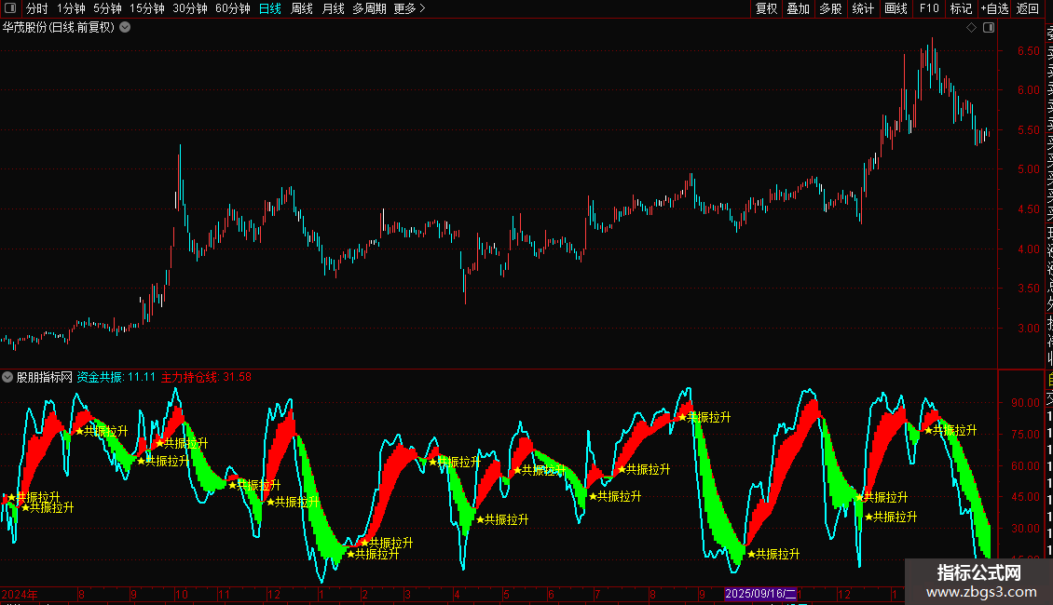Select the 5分钟 period tab
Image resolution: width=1053 pixels, height=605 pixels.
point(107,8)
